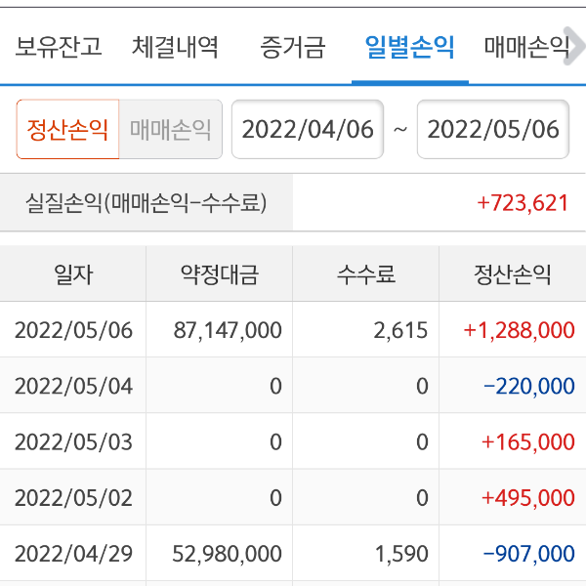Open the start date field 2022/04/06
This screenshot has width=586, height=586.
308,130
